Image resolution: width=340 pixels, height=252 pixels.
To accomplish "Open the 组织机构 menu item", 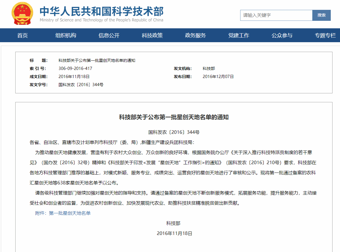I will coord(66,36).
